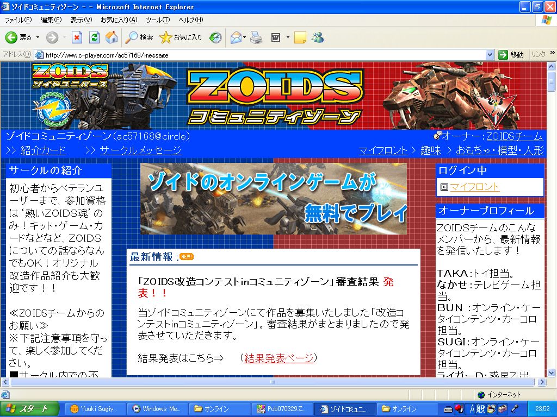Expand the Edit with Word dropdown arrow

(x=288, y=37)
